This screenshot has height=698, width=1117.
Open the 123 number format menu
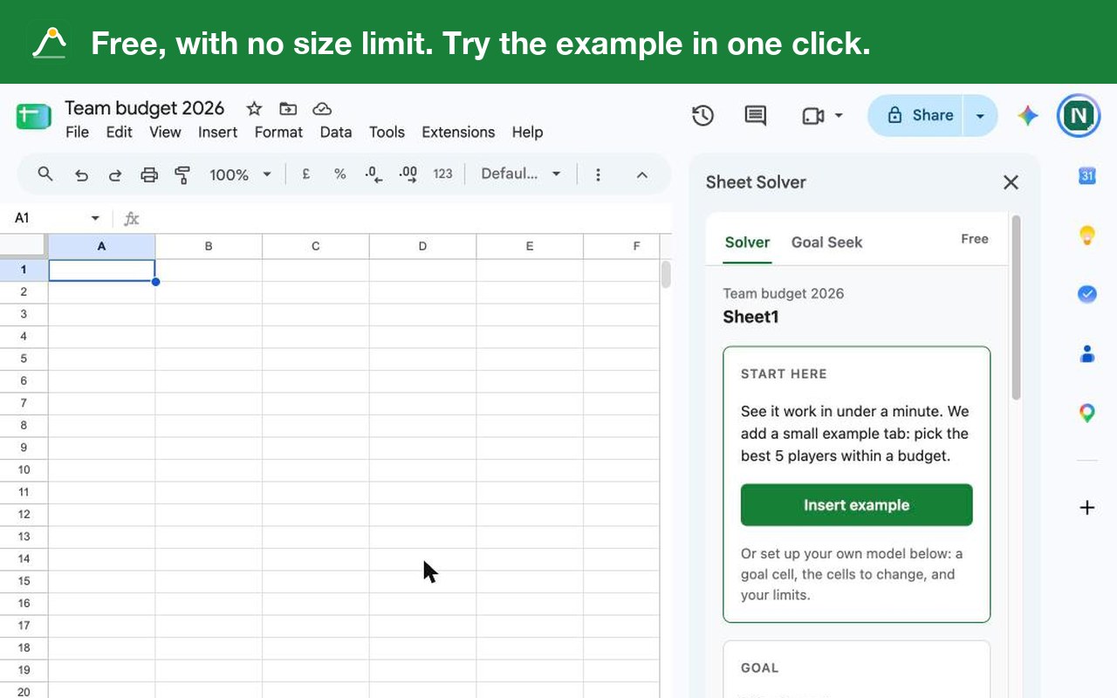pos(442,174)
